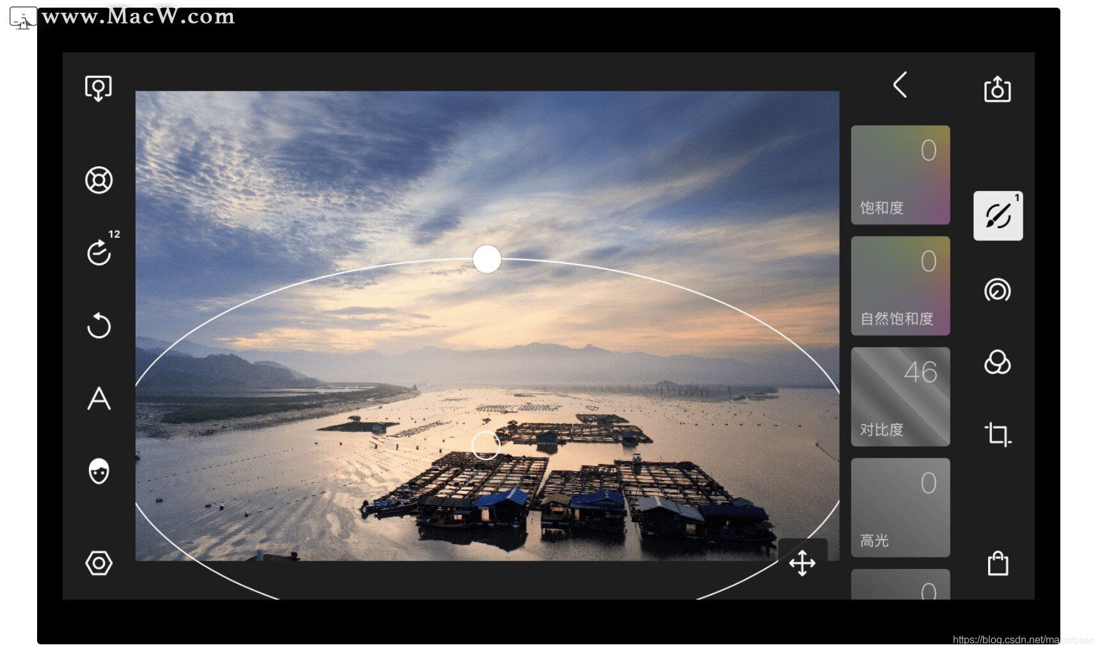Click the ellipse center circle marker
Viewport: 1100px width, 652px height.
pos(485,445)
